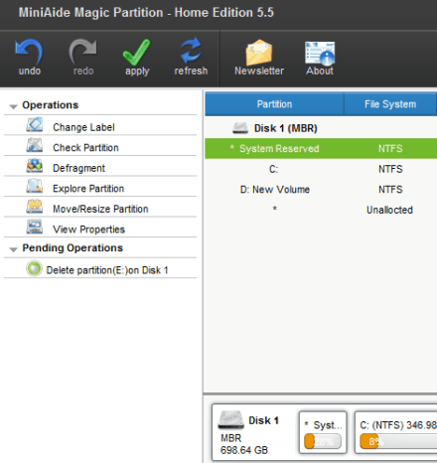Open the About icon
Viewport: 437px width, 463px height.
(320, 53)
